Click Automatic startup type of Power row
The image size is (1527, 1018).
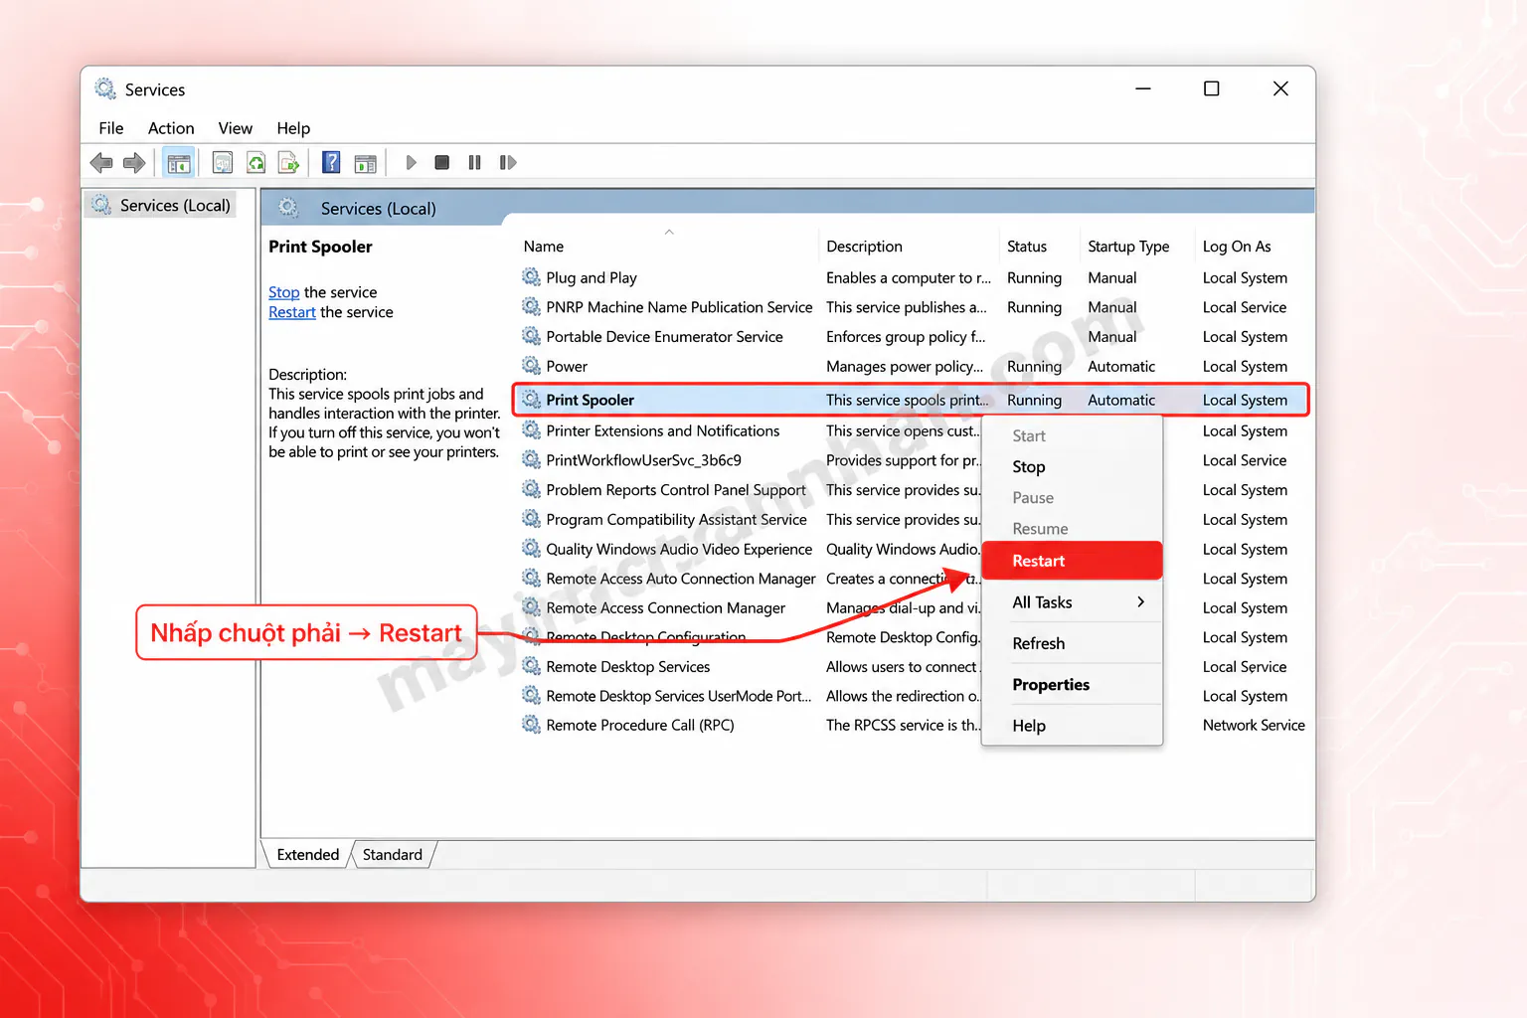point(1121,366)
